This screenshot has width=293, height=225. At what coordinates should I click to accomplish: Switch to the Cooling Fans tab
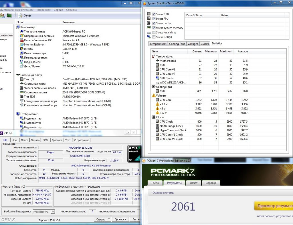pyautogui.click(x=177, y=44)
